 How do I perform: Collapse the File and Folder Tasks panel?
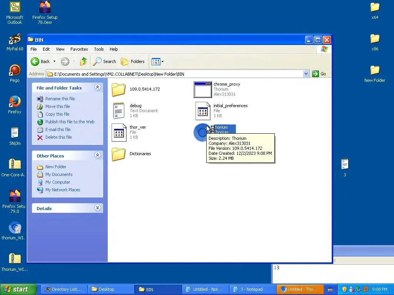[x=97, y=87]
